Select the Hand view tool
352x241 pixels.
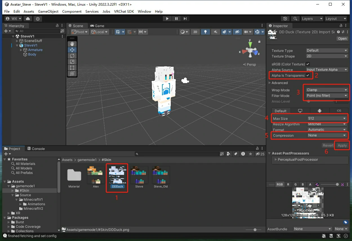72,44
